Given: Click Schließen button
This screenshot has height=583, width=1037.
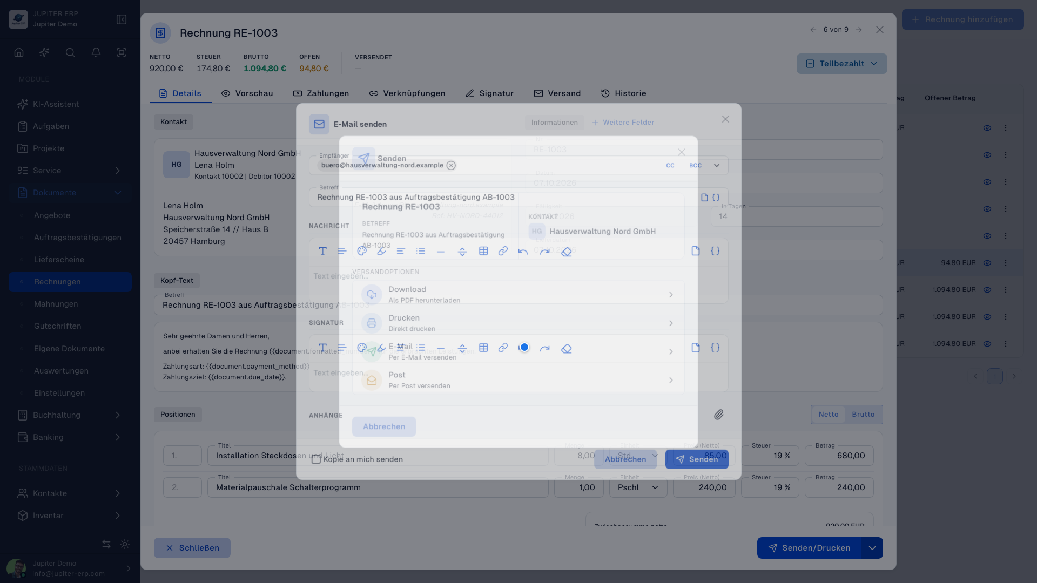Looking at the screenshot, I should point(192,548).
